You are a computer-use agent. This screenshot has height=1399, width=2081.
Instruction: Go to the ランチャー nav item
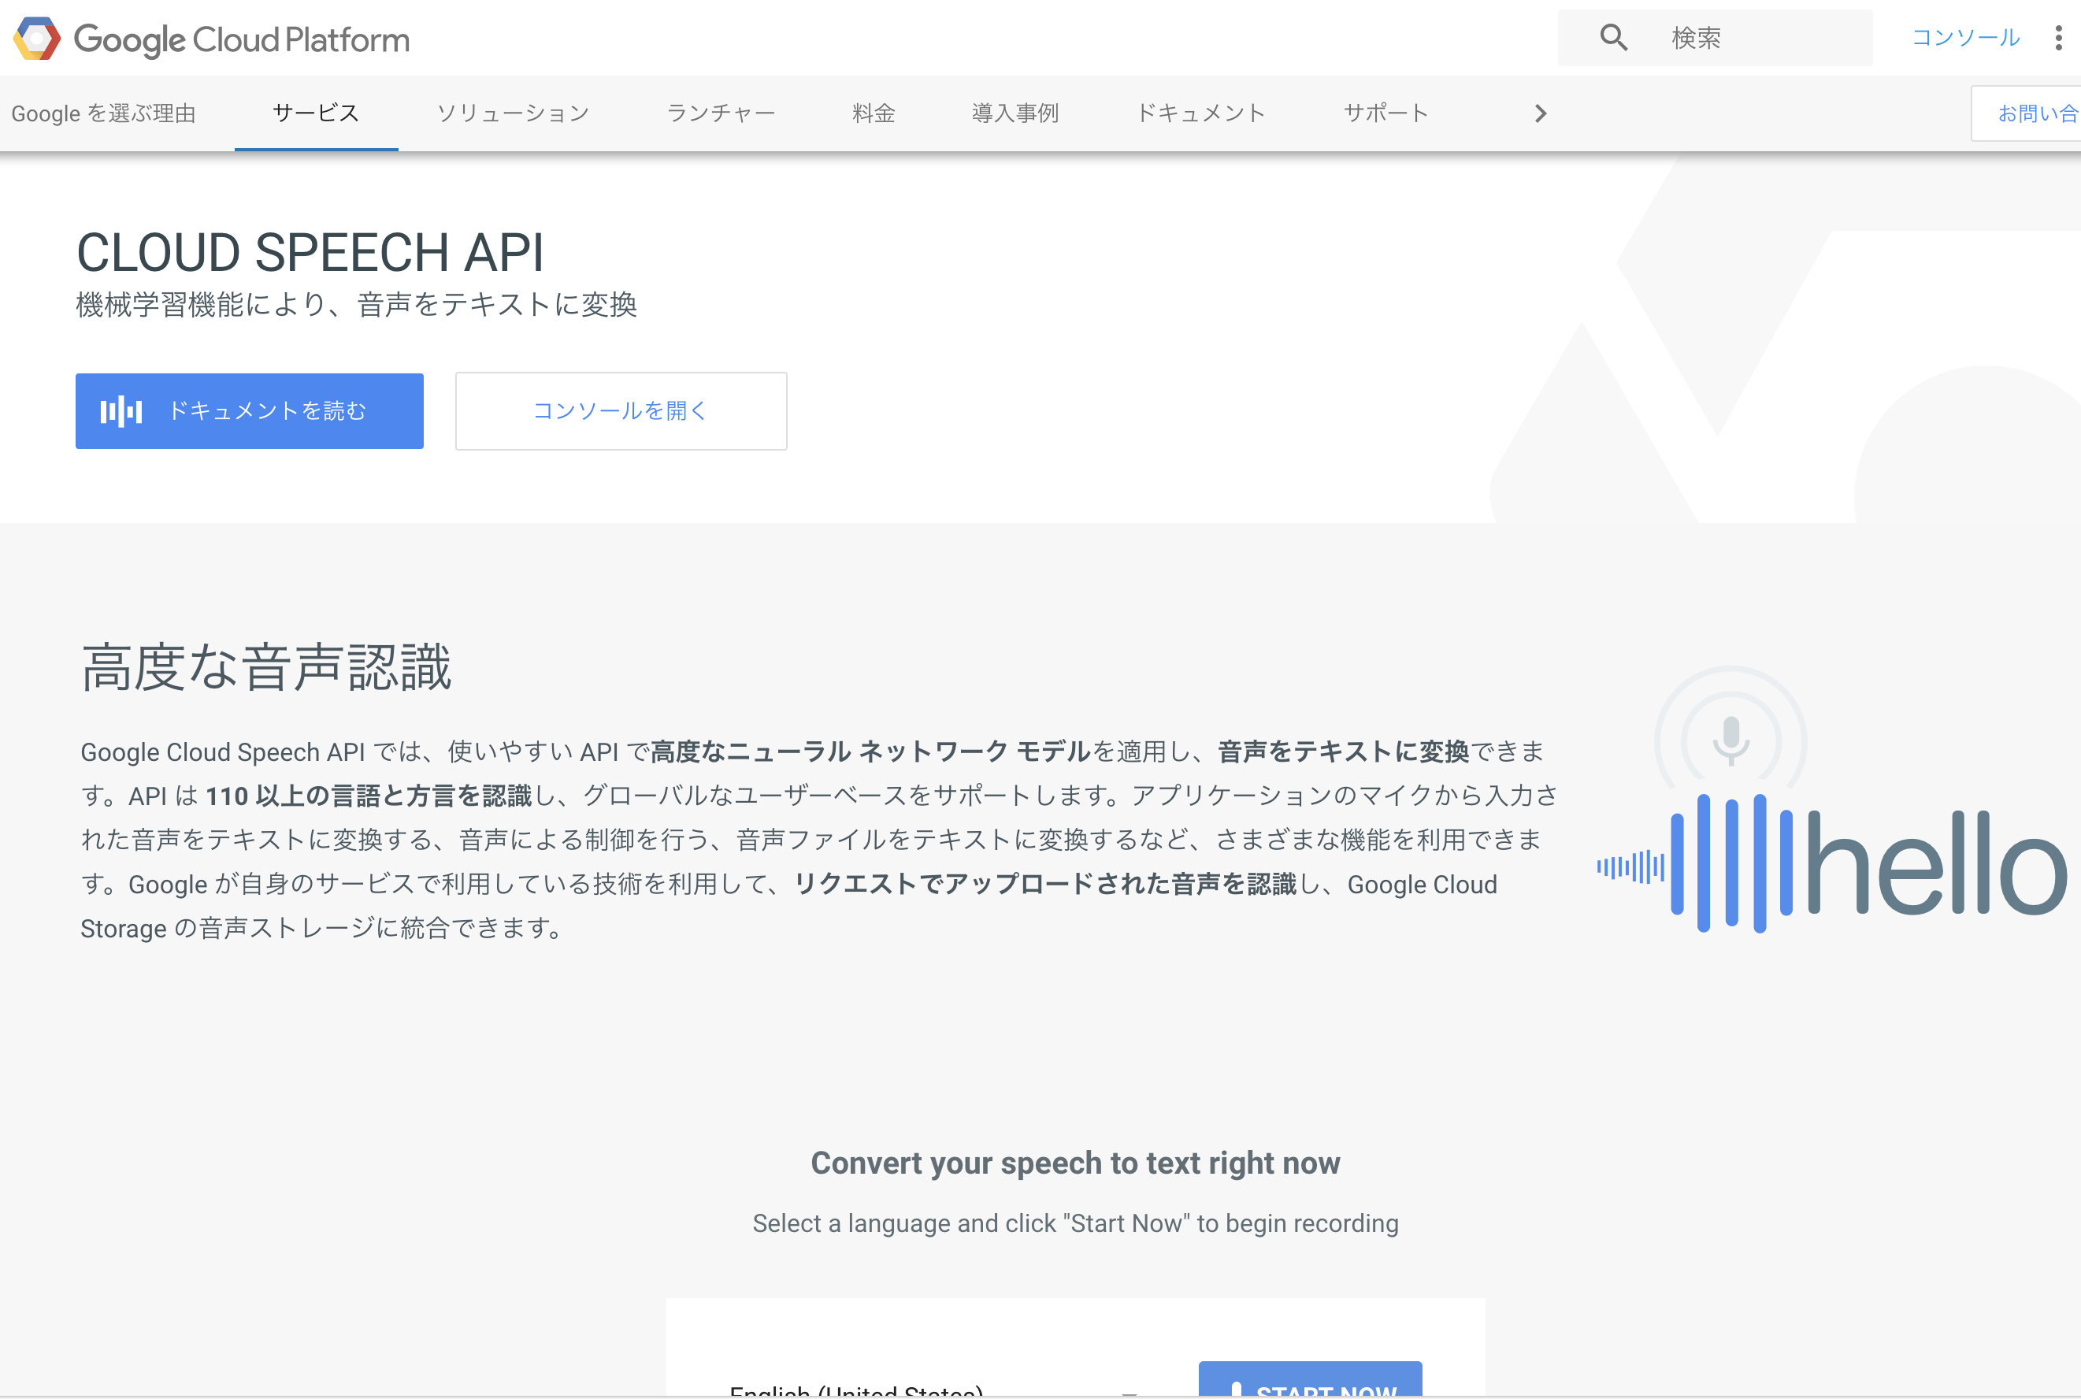coord(721,113)
